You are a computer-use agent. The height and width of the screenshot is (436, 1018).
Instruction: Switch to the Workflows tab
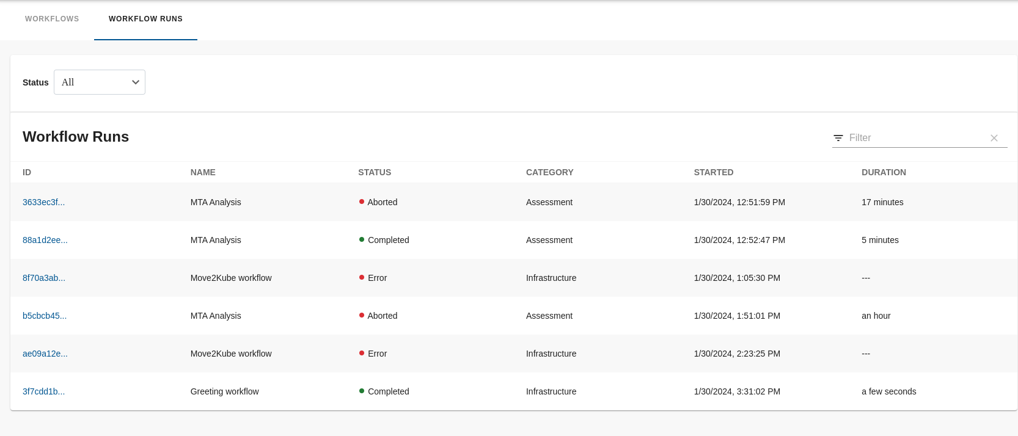[52, 19]
